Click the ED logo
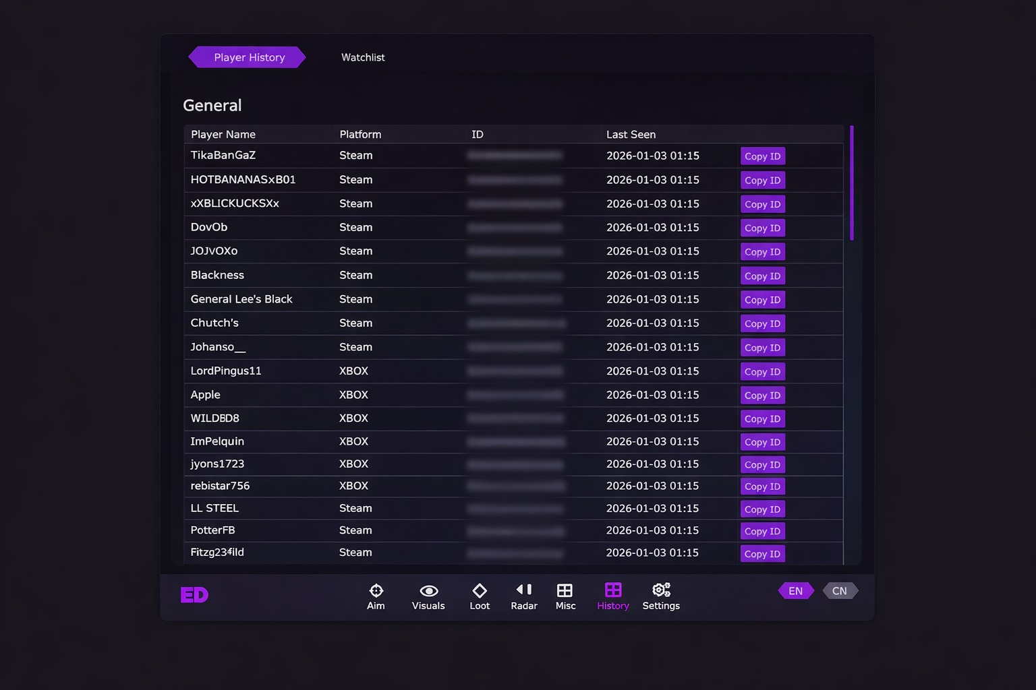1036x690 pixels. click(194, 595)
